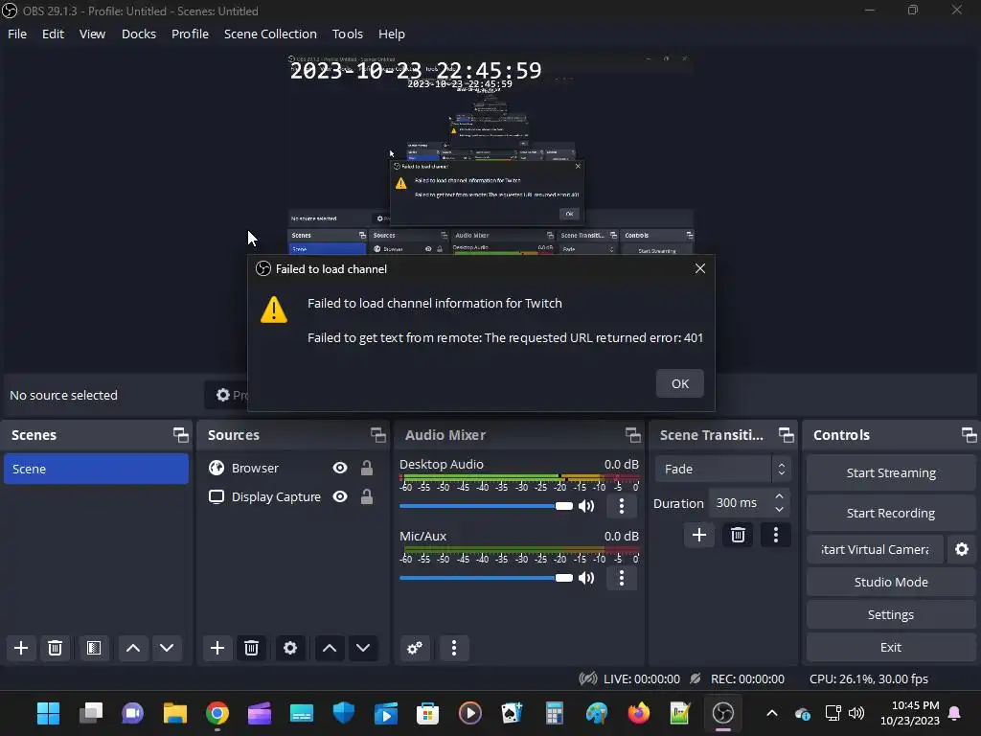Open advanced audio properties
Screen dimensions: 981x736
[415, 648]
